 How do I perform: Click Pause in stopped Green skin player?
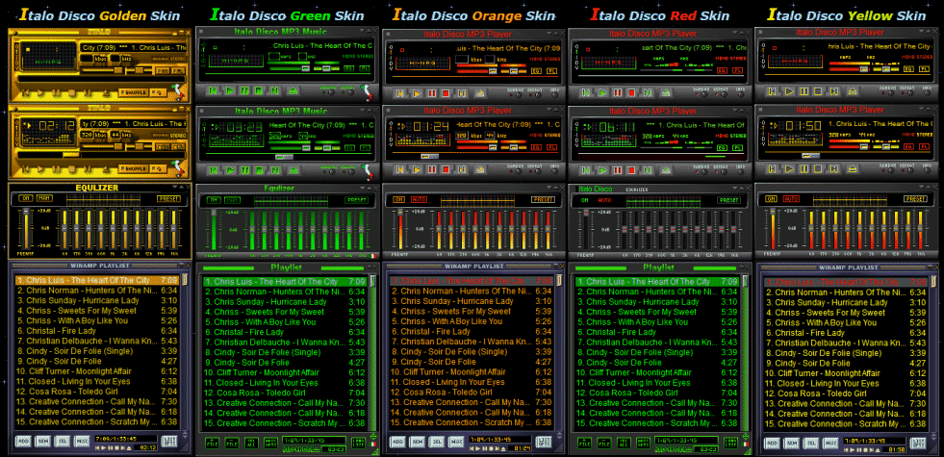pos(244,90)
